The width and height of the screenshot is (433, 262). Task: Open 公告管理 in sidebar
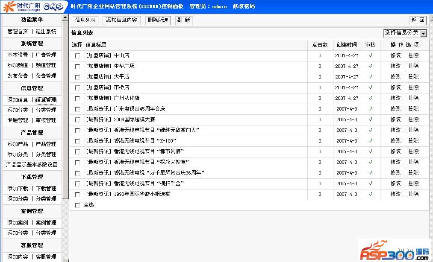coord(46,76)
